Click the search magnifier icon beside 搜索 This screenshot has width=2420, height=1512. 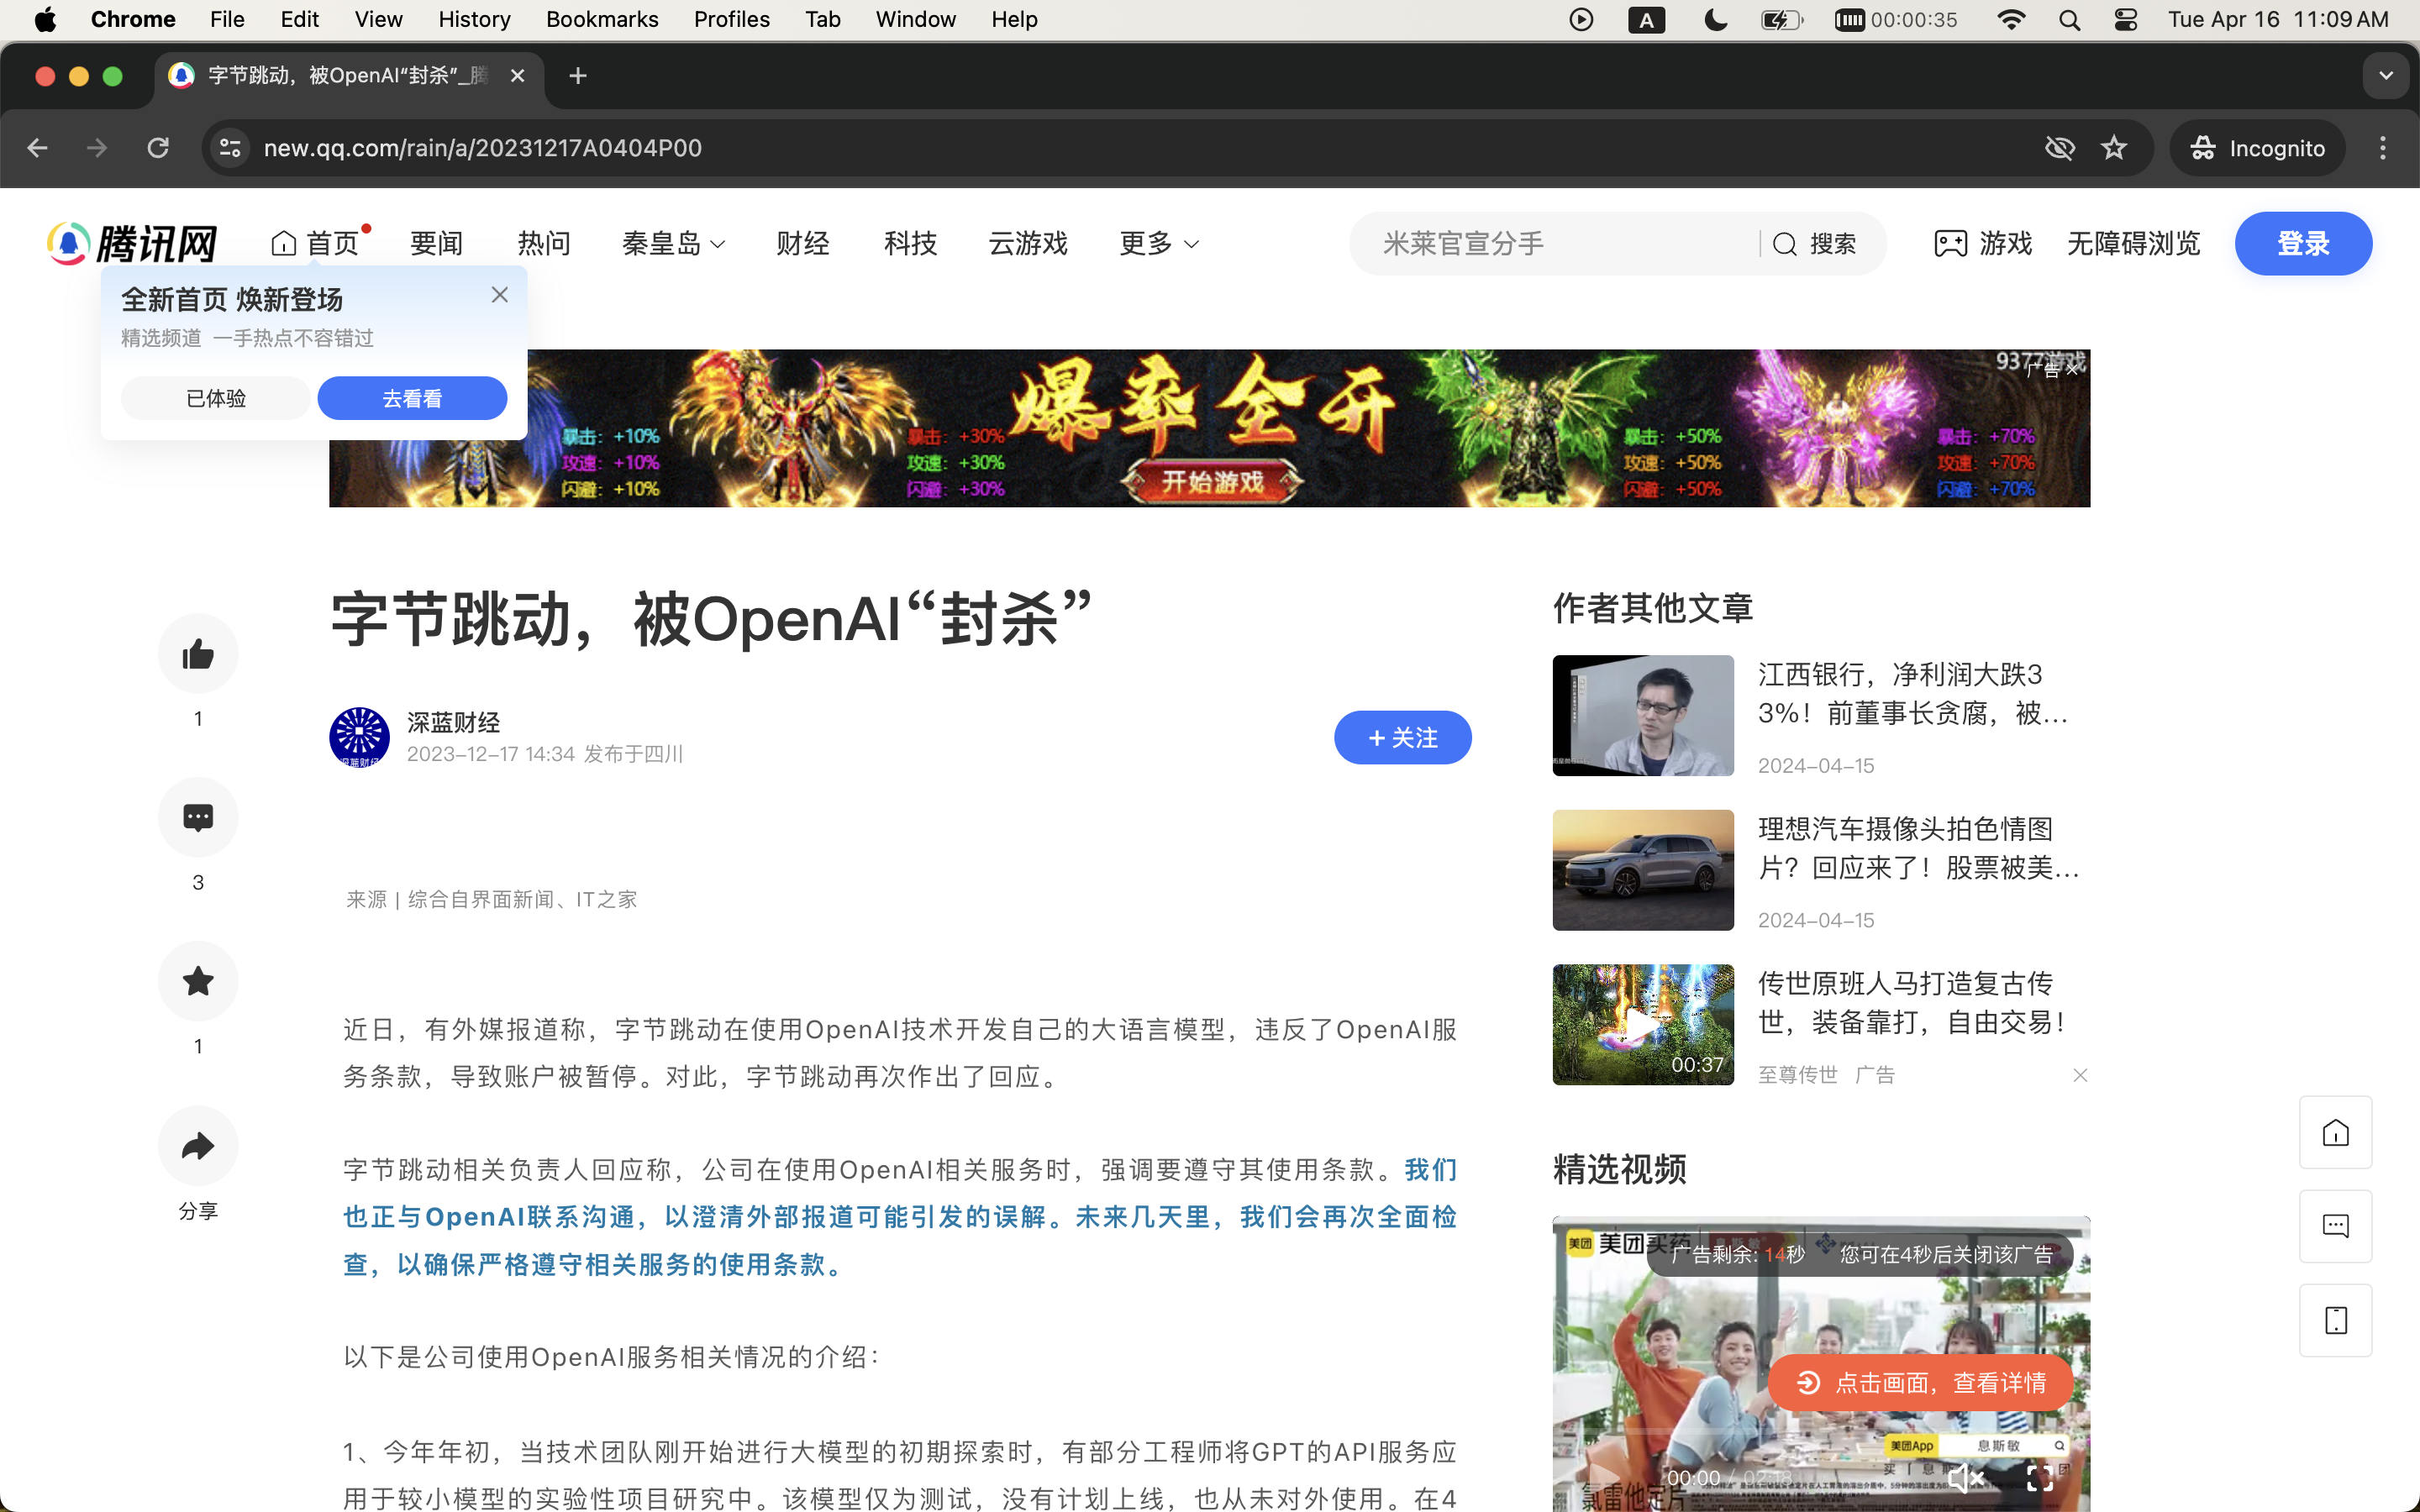[1785, 244]
